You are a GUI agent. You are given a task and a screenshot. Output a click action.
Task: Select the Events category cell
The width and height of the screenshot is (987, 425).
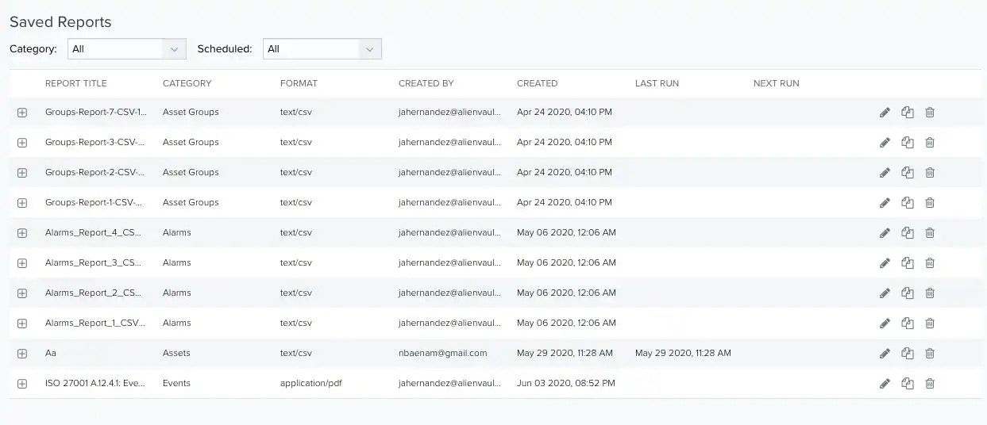pyautogui.click(x=176, y=383)
